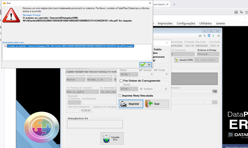The height and width of the screenshot is (148, 248).
Task: Click the user profile toolbar icon
Action: [x=213, y=36]
